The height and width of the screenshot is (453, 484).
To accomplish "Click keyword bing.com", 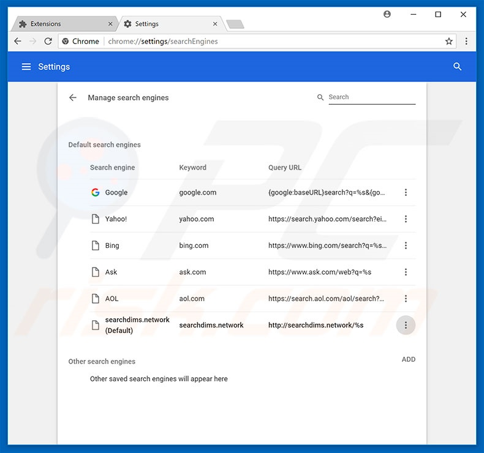I will coord(194,245).
